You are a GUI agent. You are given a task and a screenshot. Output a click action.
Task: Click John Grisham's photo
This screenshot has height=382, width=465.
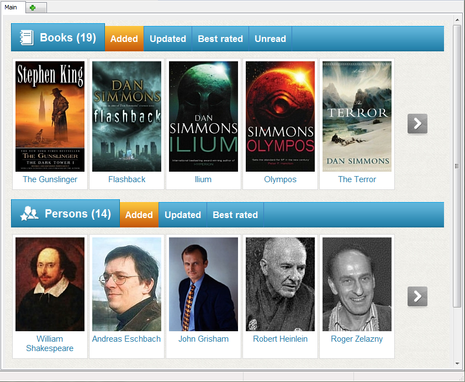pyautogui.click(x=203, y=284)
